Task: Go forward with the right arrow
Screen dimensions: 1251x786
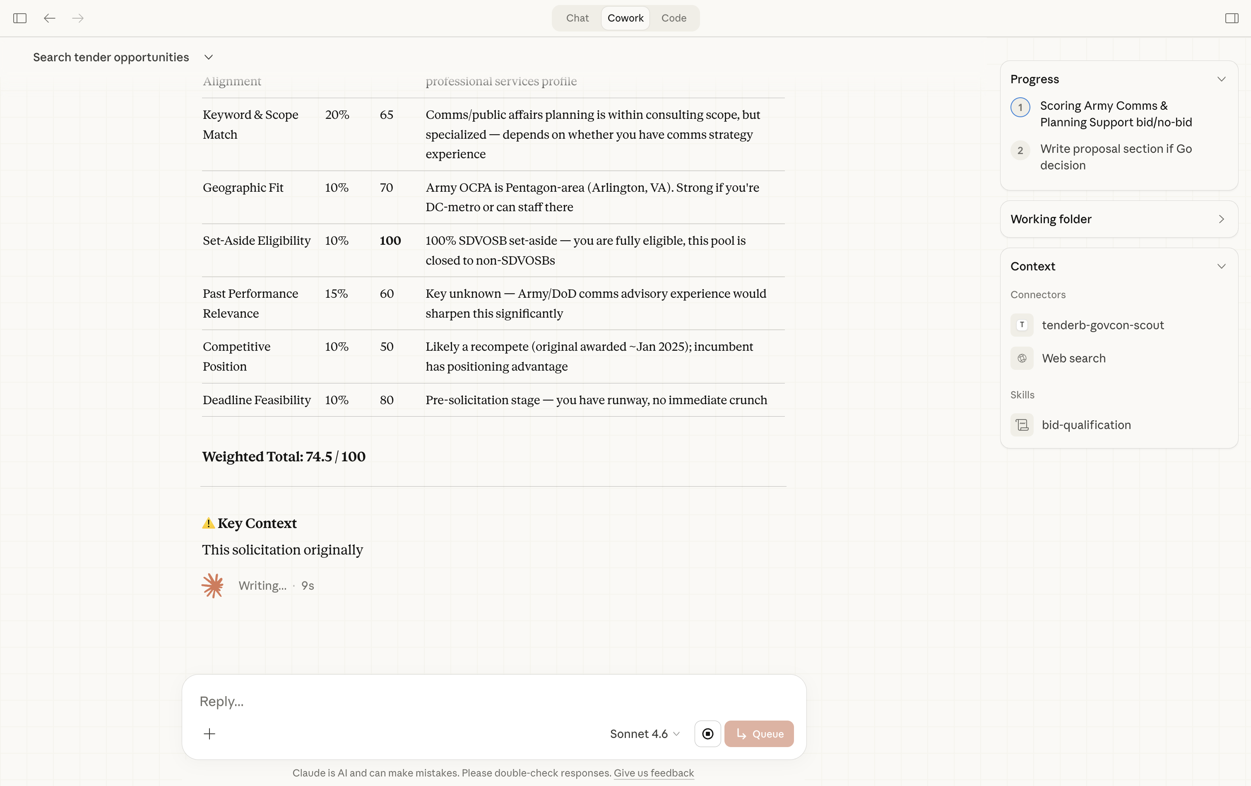Action: [x=78, y=18]
